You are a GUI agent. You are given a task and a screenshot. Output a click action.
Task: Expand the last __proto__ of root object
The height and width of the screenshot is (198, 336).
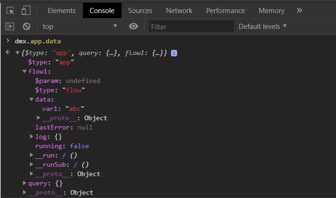pos(24,192)
